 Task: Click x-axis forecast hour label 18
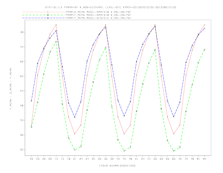[68, 159]
